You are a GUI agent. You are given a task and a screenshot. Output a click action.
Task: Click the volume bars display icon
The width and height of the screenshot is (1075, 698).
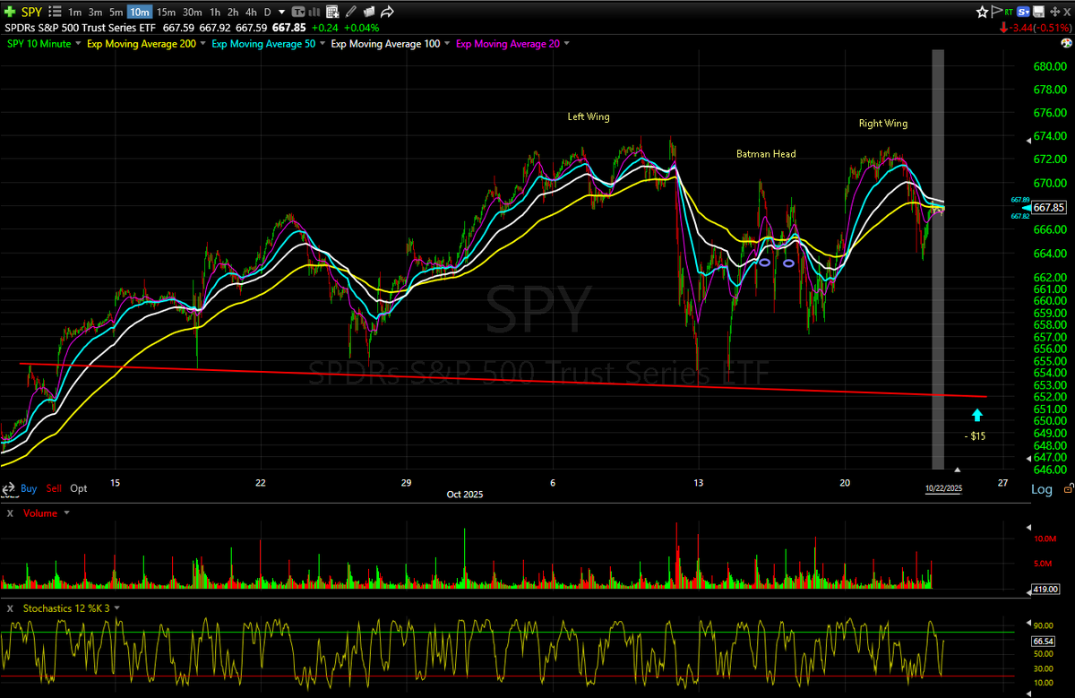(x=313, y=12)
